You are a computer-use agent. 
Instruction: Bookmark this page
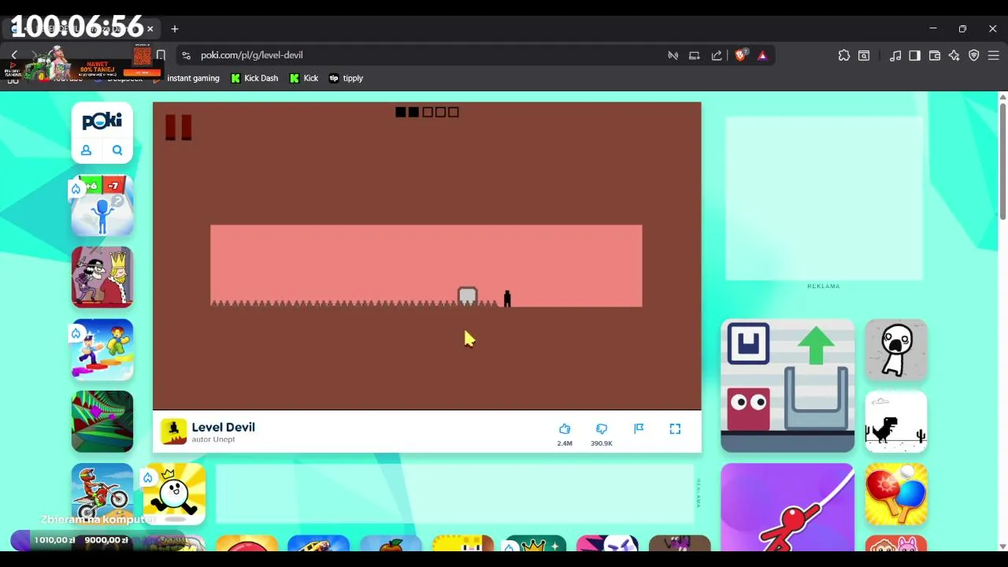[x=161, y=55]
